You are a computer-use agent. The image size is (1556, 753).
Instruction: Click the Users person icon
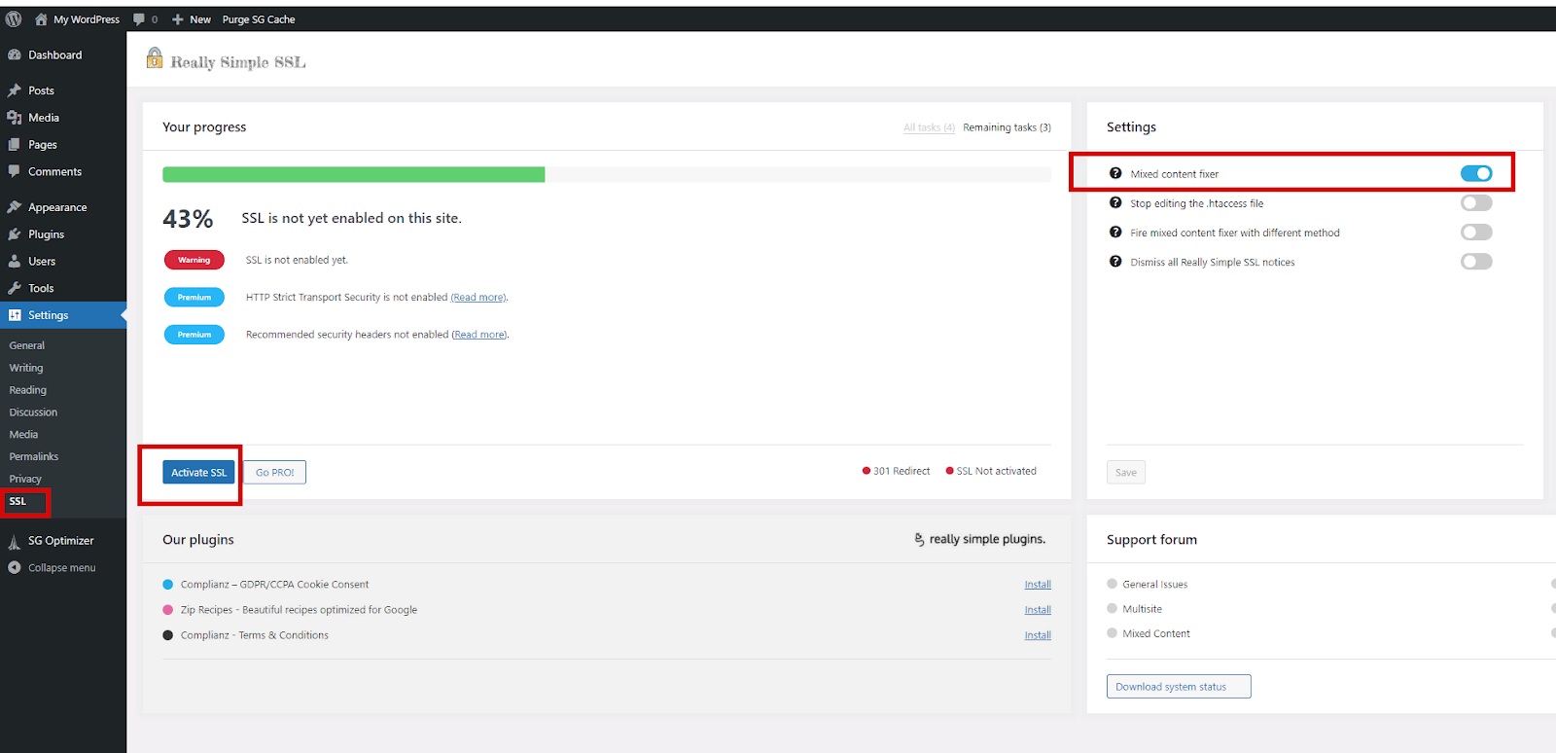coord(15,262)
